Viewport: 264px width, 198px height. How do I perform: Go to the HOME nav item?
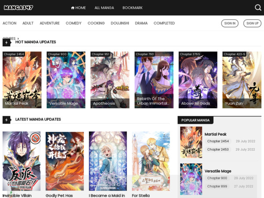pyautogui.click(x=78, y=8)
